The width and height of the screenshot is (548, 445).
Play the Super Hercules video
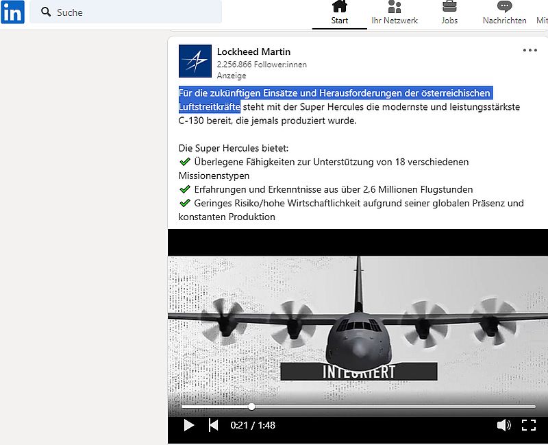click(x=189, y=425)
